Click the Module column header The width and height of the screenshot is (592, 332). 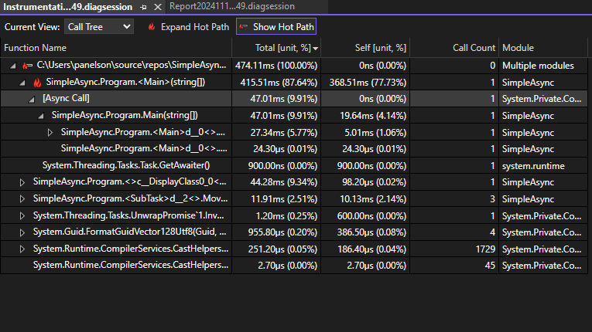click(x=518, y=48)
